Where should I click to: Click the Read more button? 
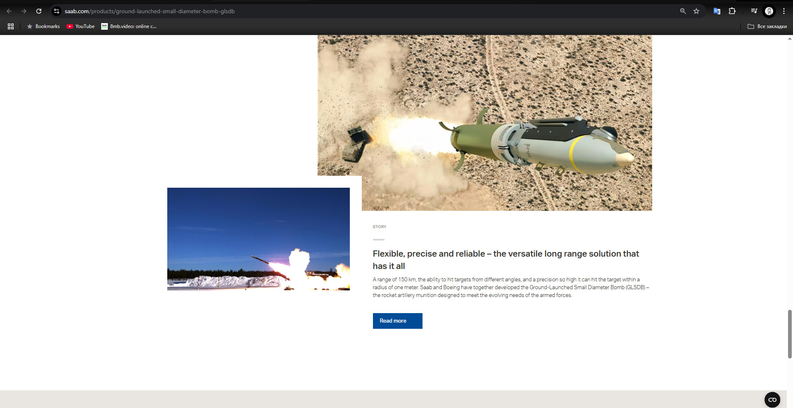click(397, 321)
